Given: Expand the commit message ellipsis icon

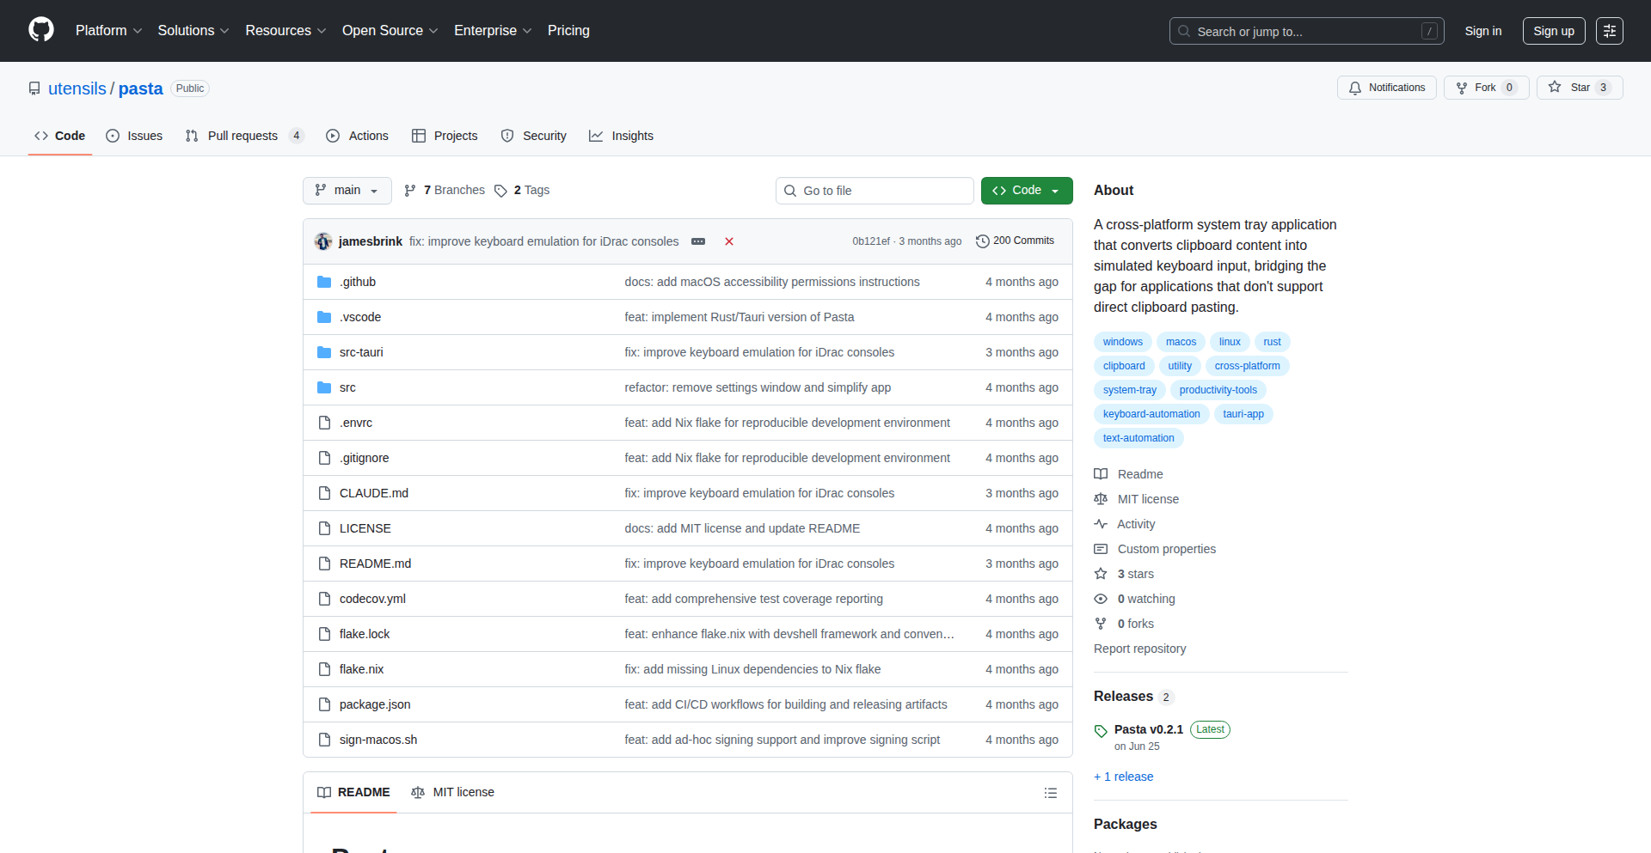Looking at the screenshot, I should (698, 241).
